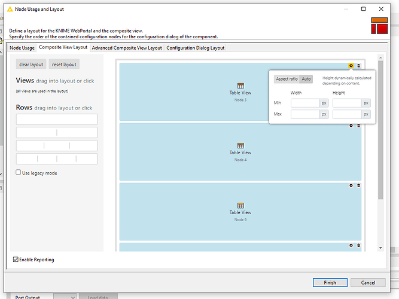Viewport: 399px width, 299px height.
Task: Click the Min Height input field
Action: pyautogui.click(x=347, y=103)
